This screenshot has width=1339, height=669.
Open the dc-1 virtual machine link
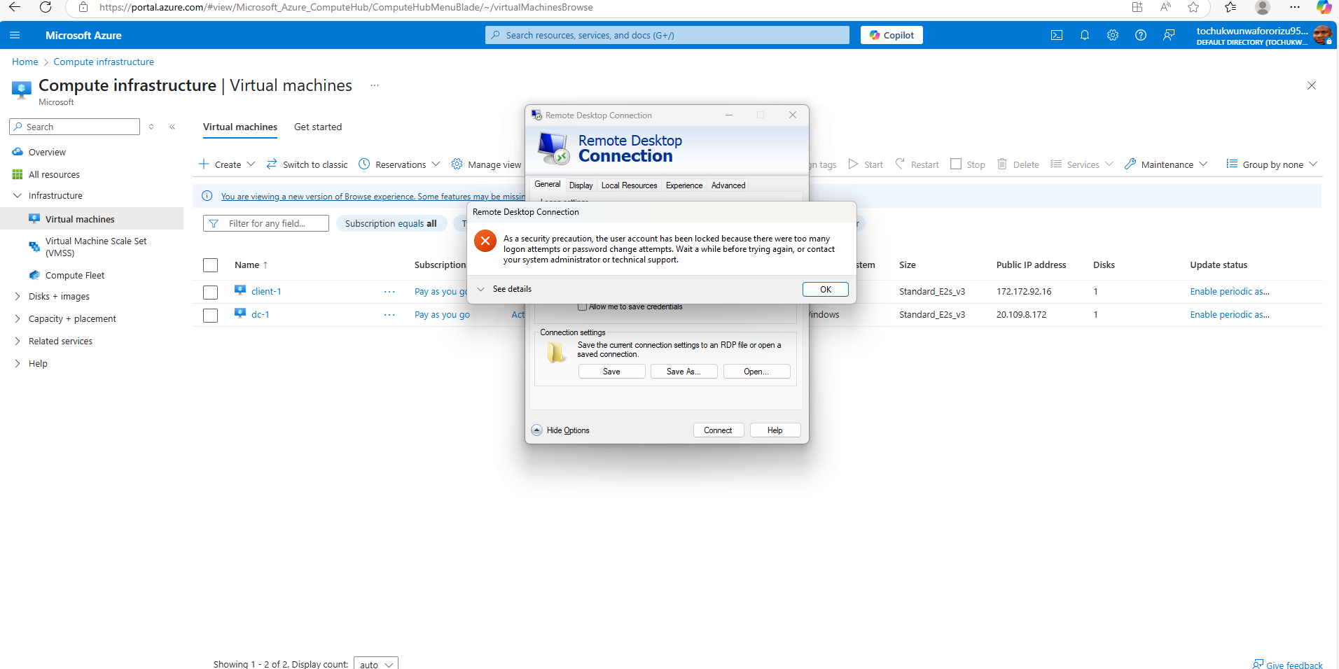[x=261, y=314]
